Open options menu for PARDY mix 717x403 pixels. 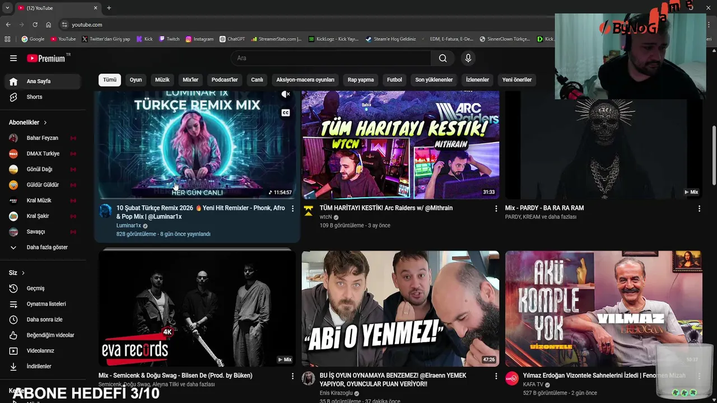[699, 209]
